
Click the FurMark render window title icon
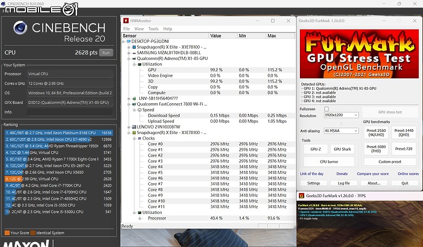[x=302, y=196]
